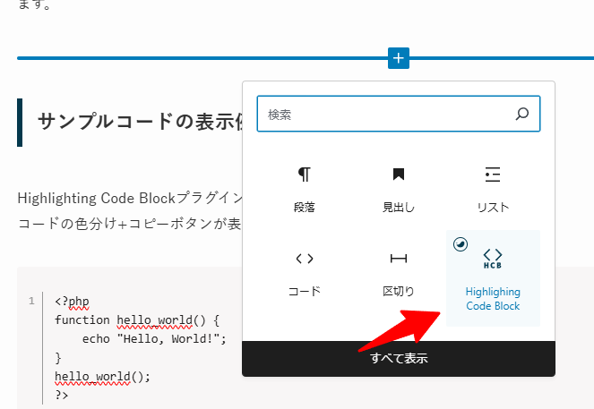The image size is (594, 409).
Task: Insert the Highlighing Code Block
Action: tap(493, 278)
